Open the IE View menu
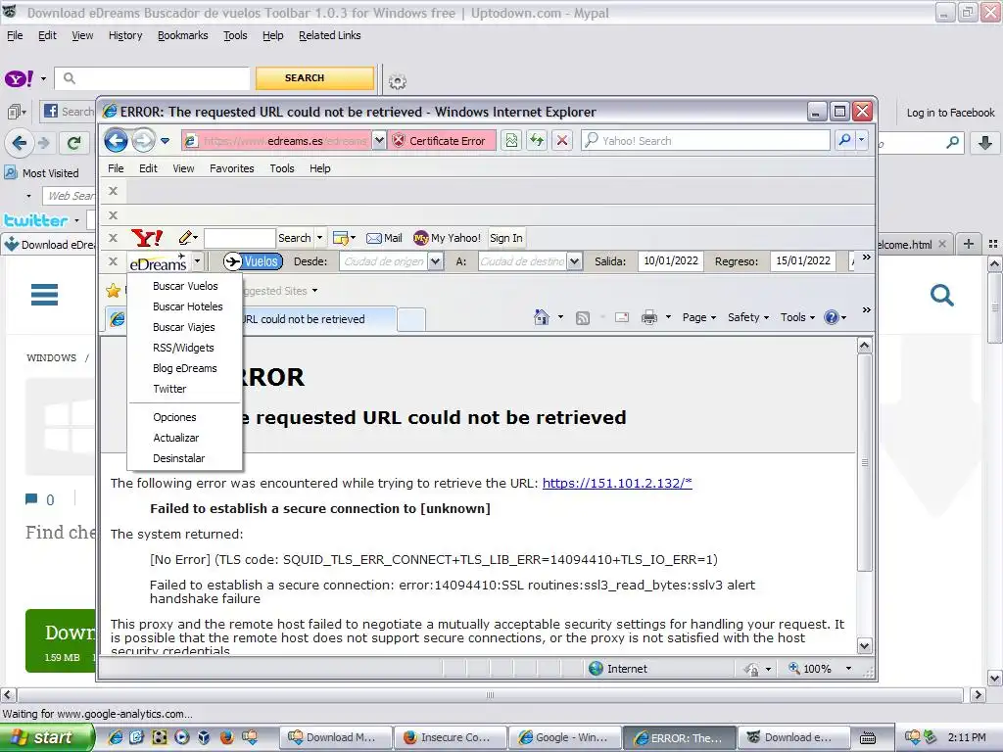Viewport: 1003px width, 752px height. point(183,168)
